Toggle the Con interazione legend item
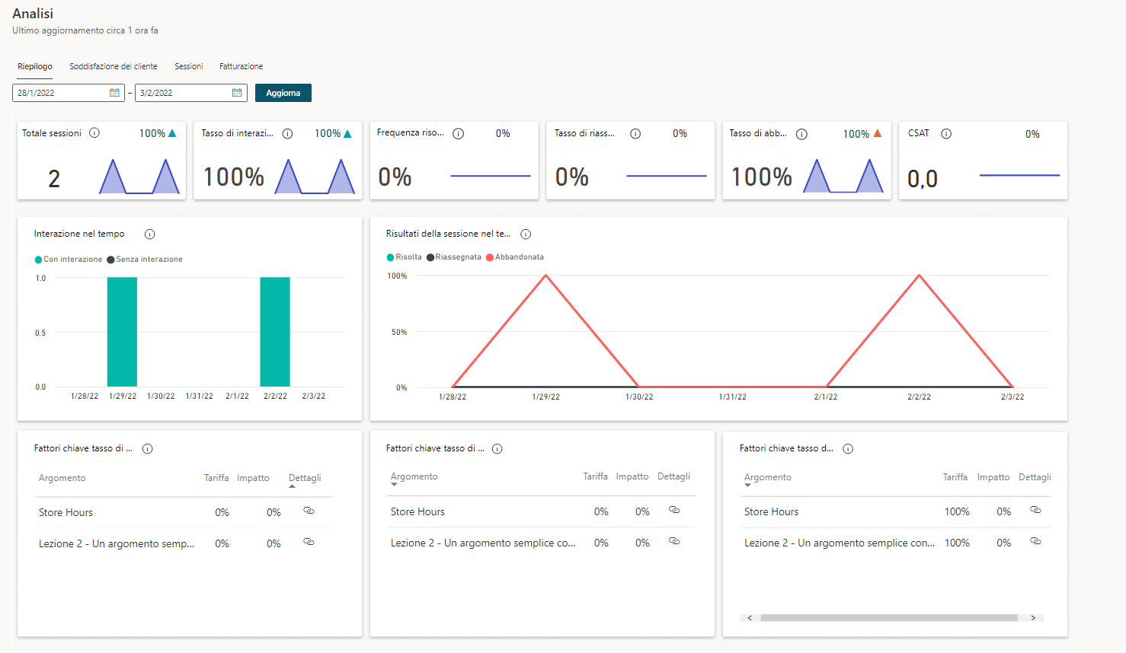The width and height of the screenshot is (1126, 653). click(69, 260)
